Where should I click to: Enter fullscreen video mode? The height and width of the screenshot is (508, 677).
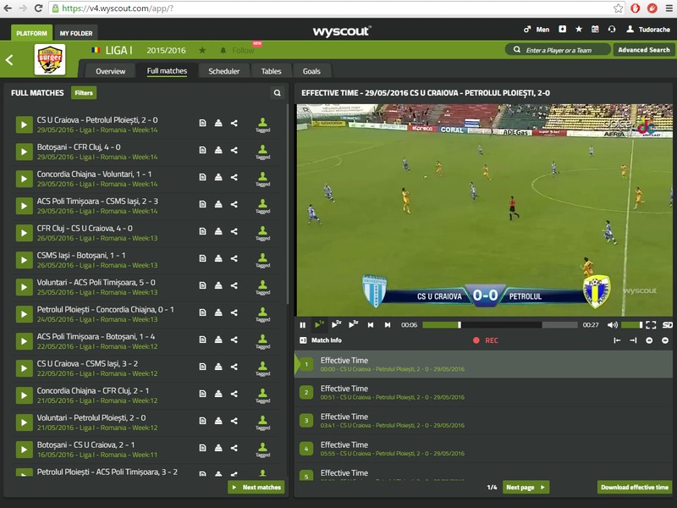point(651,325)
